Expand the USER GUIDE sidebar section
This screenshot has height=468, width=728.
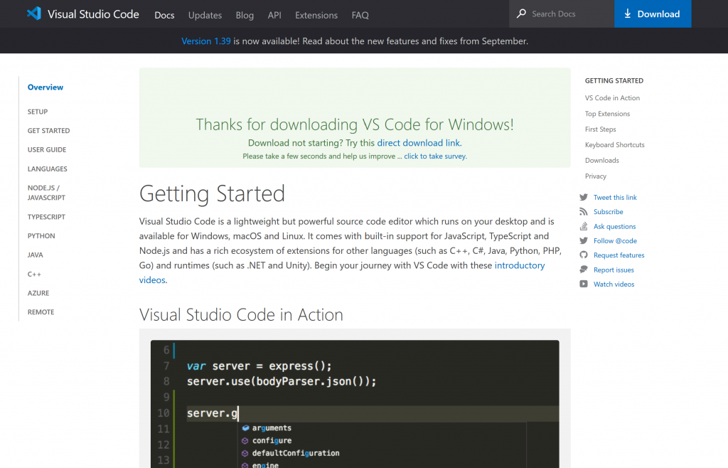click(46, 150)
